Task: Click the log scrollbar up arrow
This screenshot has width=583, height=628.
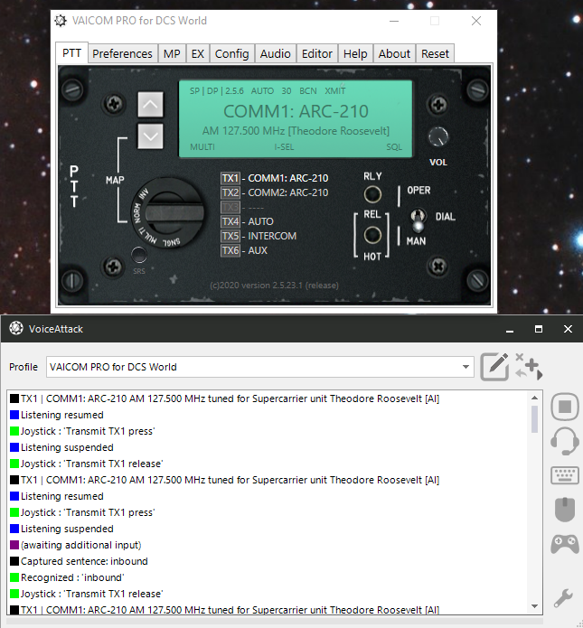Action: [x=534, y=398]
